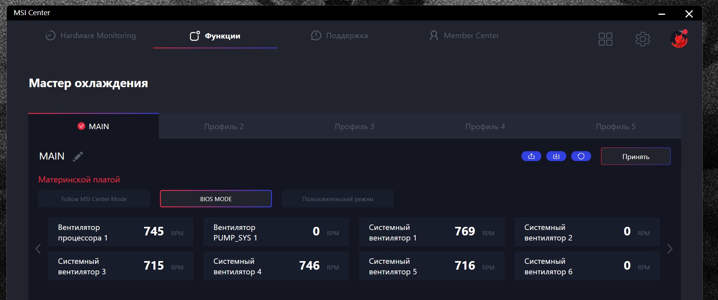718x300 pixels.
Task: Select Пользовательский режим option
Action: pos(338,199)
